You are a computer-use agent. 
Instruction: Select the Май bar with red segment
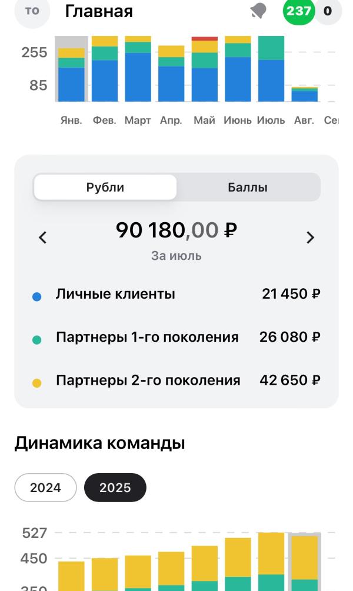(204, 69)
